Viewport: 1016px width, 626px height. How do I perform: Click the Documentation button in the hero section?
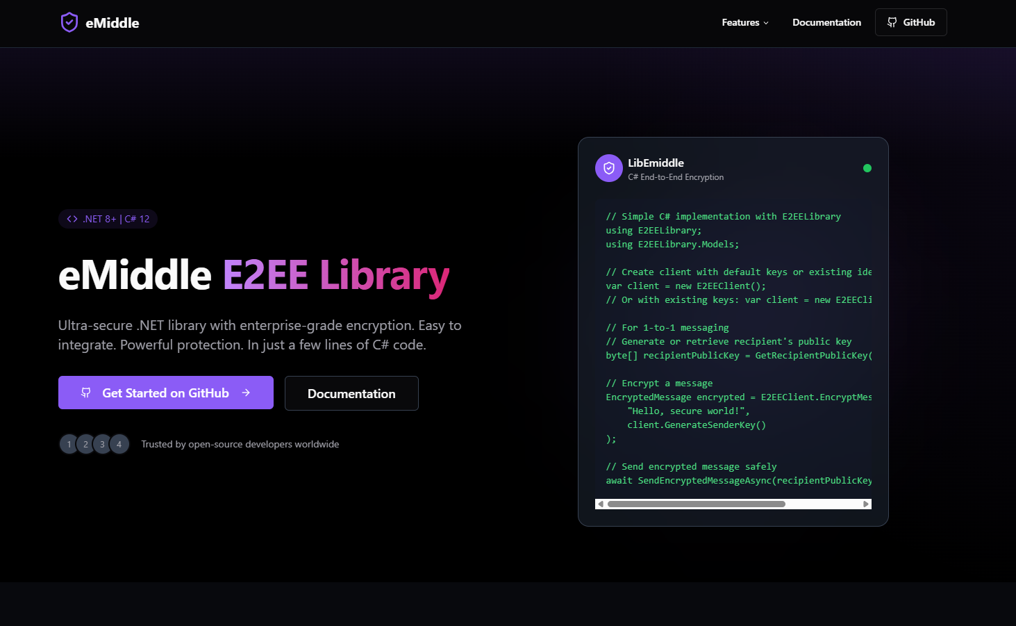coord(351,393)
